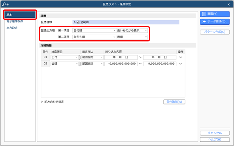Click the 画面(V) button
This screenshot has height=146, width=234.
pyautogui.click(x=215, y=14)
